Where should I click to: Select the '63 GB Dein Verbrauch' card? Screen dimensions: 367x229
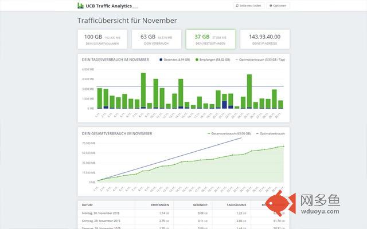point(157,40)
